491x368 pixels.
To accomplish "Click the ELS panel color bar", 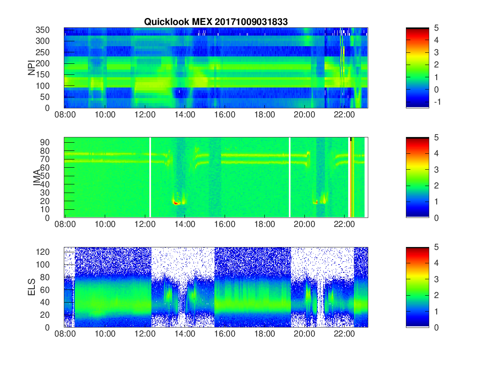I will [x=417, y=287].
